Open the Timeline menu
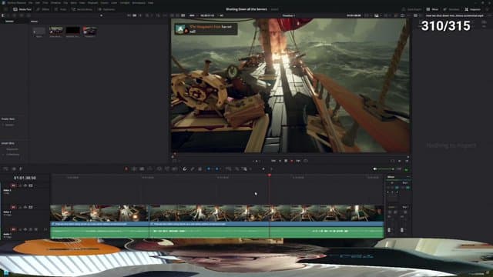This screenshot has width=493, height=277. [x=55, y=3]
